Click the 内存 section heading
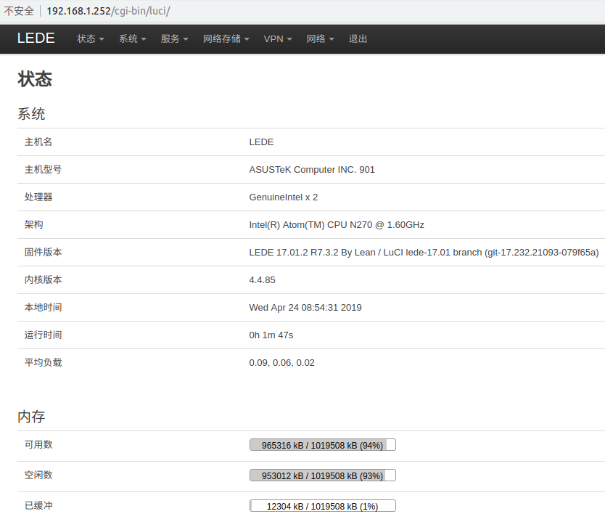The height and width of the screenshot is (527, 605). (31, 417)
